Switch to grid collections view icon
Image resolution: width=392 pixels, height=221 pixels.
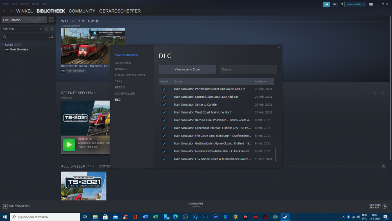[x=51, y=19]
